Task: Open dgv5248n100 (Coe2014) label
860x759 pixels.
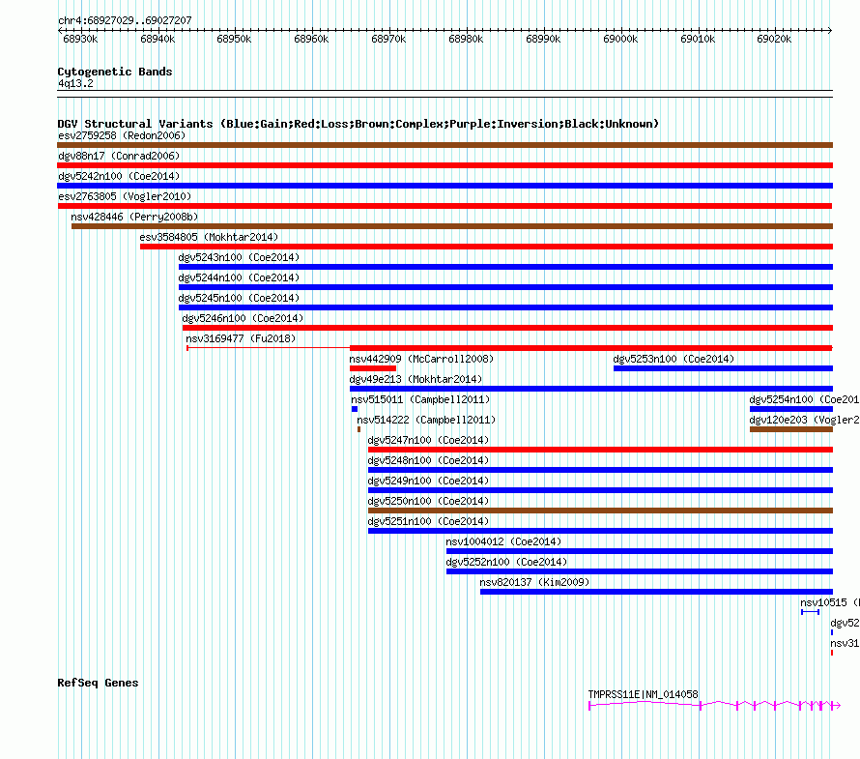Action: [428, 460]
